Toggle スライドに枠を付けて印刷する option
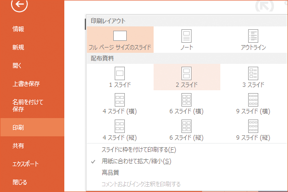The image size is (288, 192). [x=187, y=150]
